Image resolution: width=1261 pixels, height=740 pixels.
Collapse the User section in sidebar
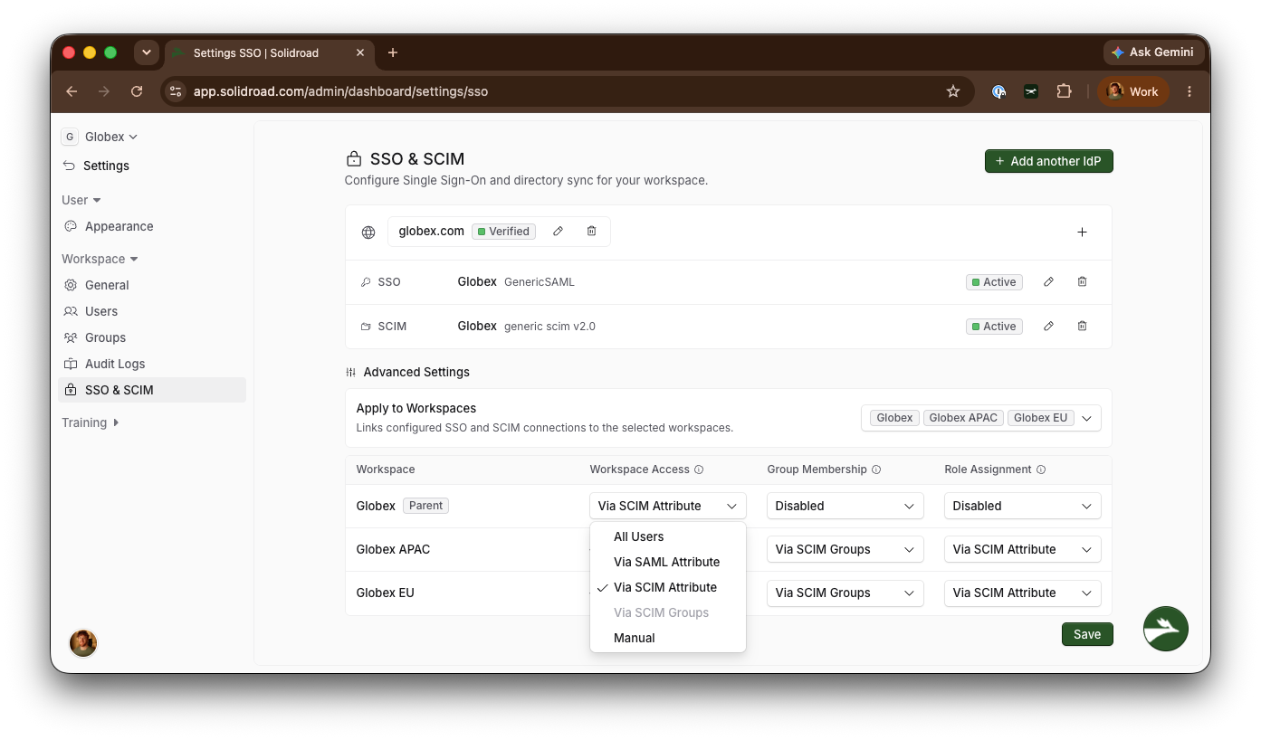tap(81, 200)
